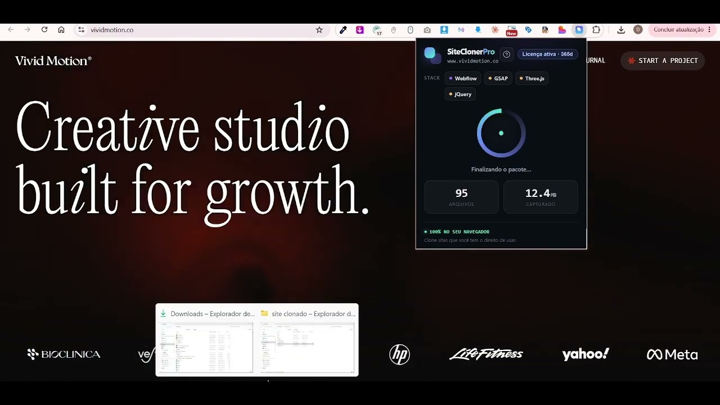This screenshot has height=405, width=720.
Task: Open the extension with the New badge
Action: (x=511, y=30)
